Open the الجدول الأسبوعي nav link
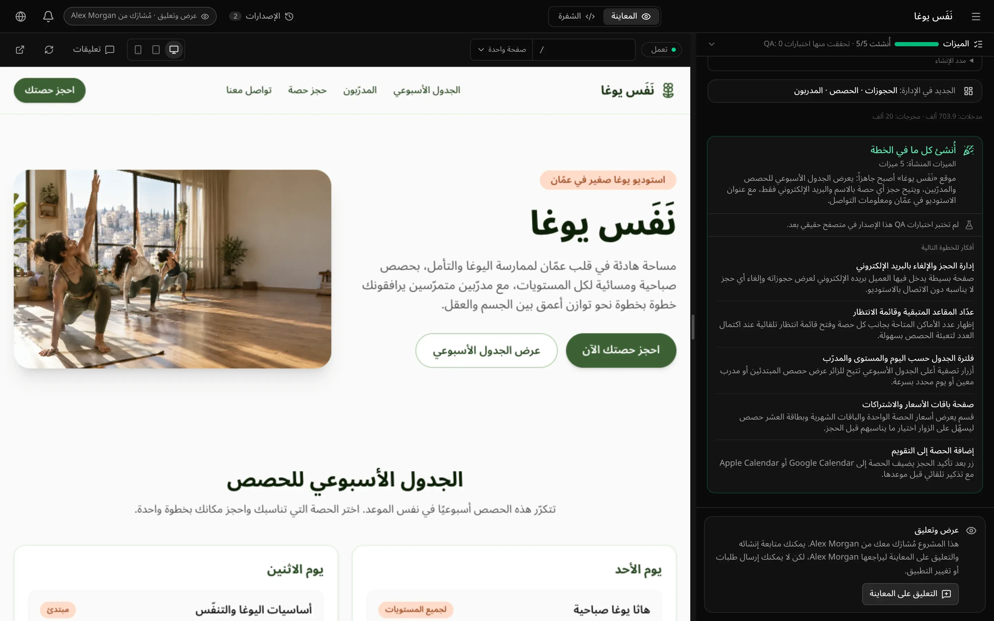The height and width of the screenshot is (621, 994). [427, 90]
